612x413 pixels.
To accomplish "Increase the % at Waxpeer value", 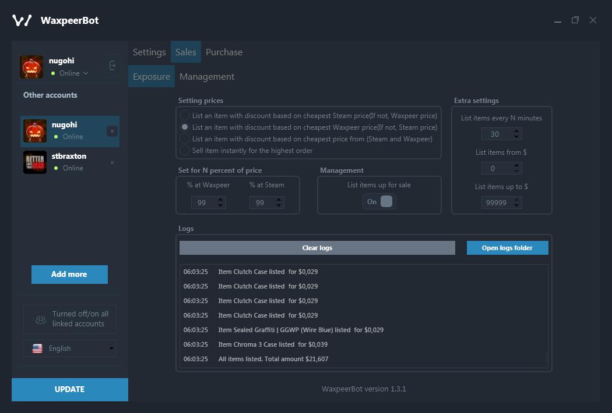I will pos(220,200).
